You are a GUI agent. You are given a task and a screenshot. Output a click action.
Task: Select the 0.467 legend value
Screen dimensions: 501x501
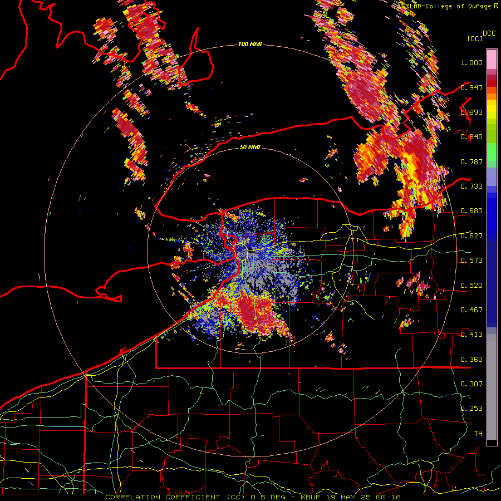tap(471, 310)
